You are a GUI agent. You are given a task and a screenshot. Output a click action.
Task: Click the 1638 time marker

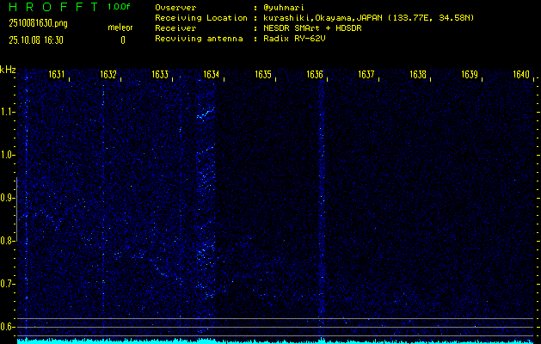coord(418,75)
